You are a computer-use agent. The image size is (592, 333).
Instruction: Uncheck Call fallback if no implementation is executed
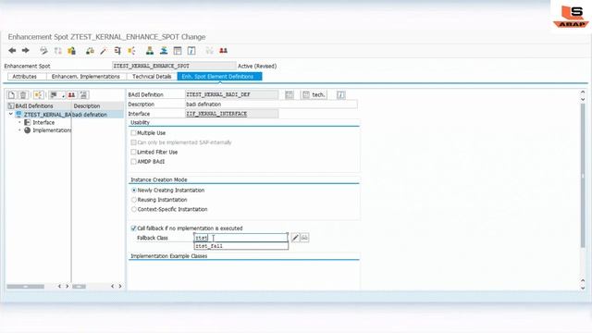pyautogui.click(x=133, y=228)
